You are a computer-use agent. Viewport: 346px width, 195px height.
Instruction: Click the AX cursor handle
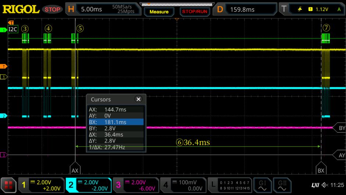click(x=75, y=168)
